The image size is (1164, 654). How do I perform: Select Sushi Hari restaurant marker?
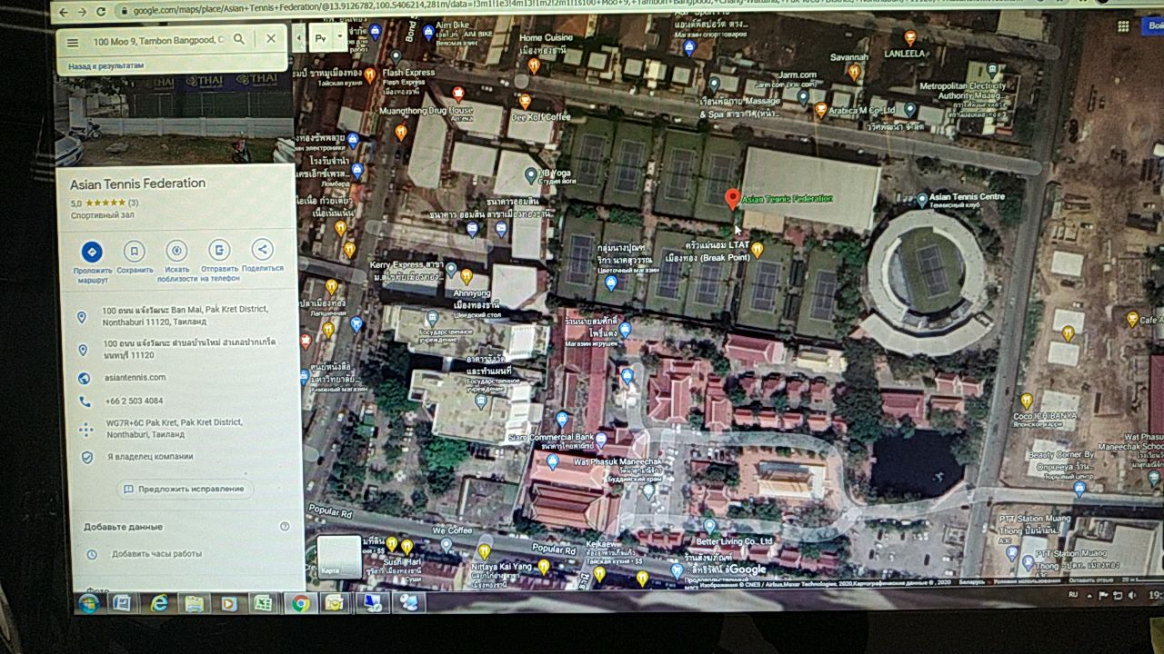(406, 546)
